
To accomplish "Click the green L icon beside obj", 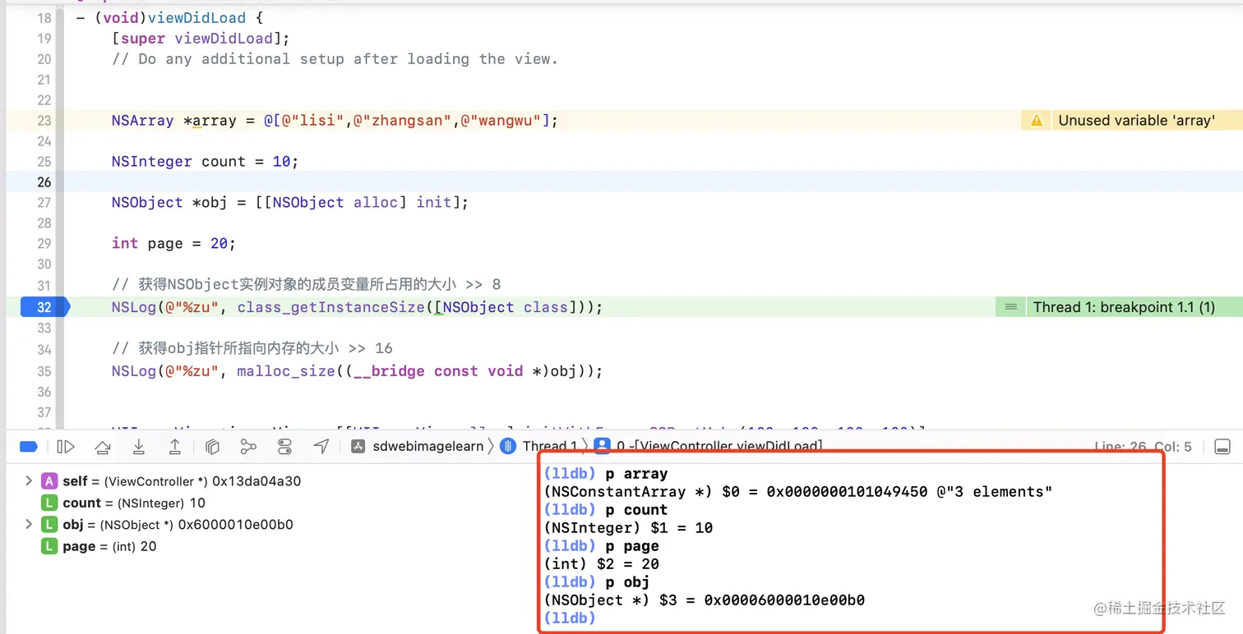I will click(49, 525).
